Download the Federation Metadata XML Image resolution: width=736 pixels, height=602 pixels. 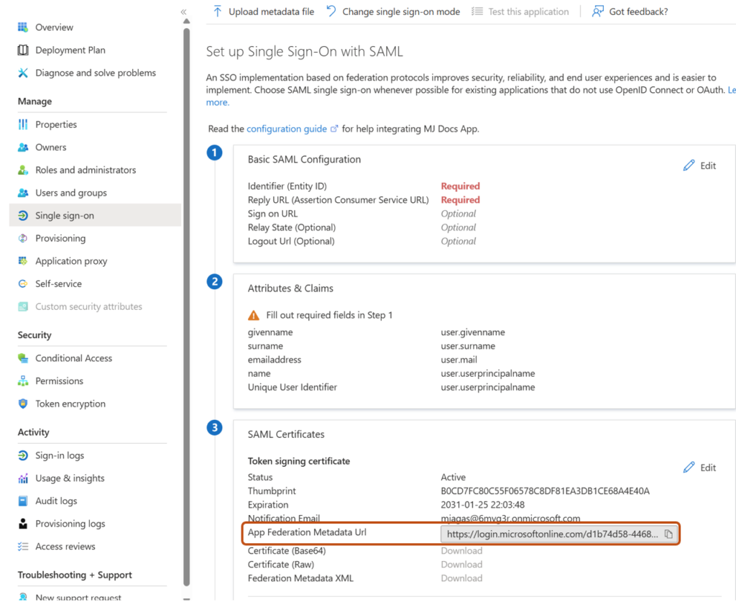click(461, 578)
